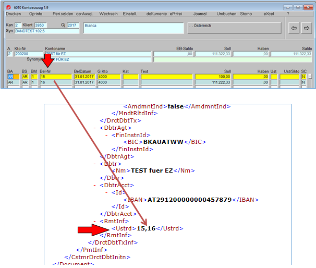The height and width of the screenshot is (268, 316).
Task: Click the header Soll field 111.322,33
Action: (213, 54)
